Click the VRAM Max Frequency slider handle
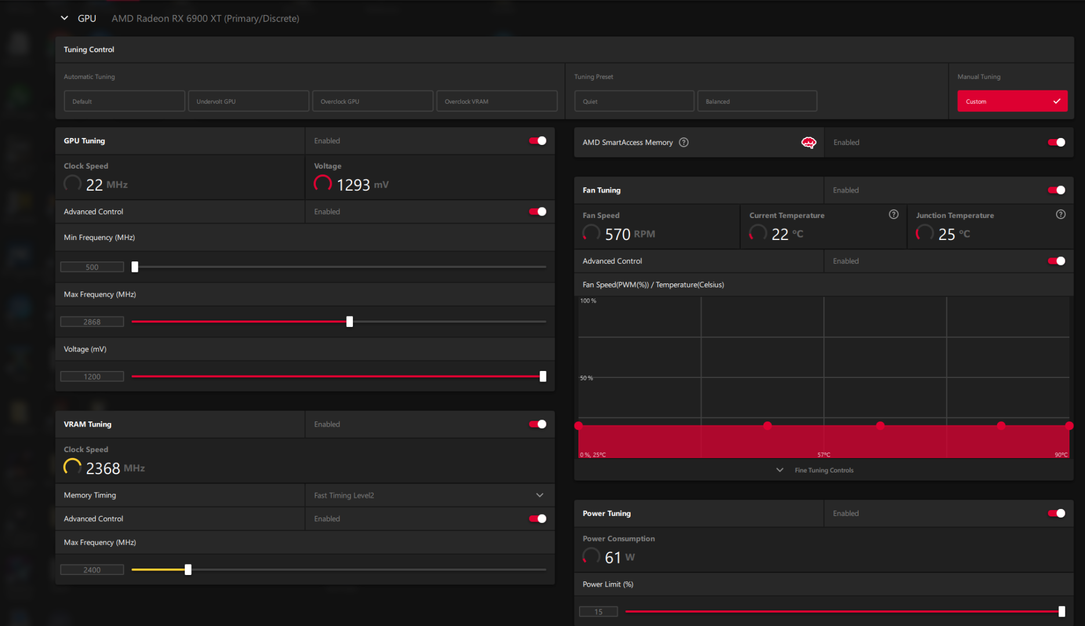Image resolution: width=1085 pixels, height=626 pixels. 188,570
